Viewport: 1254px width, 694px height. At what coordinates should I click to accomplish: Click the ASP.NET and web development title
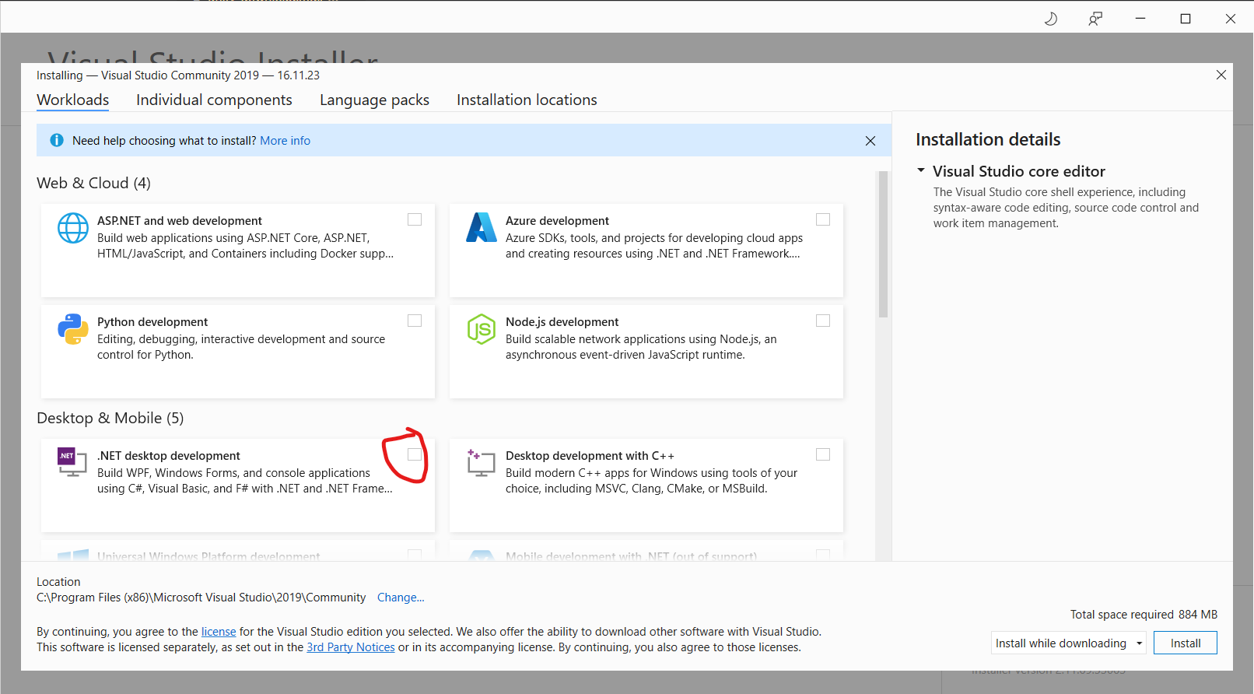180,221
